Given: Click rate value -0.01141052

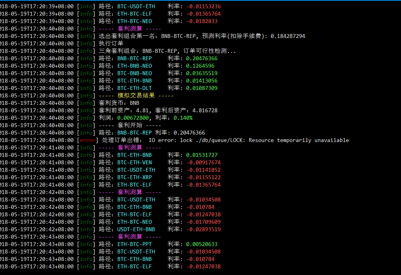Looking at the screenshot, I should pyautogui.click(x=203, y=170).
